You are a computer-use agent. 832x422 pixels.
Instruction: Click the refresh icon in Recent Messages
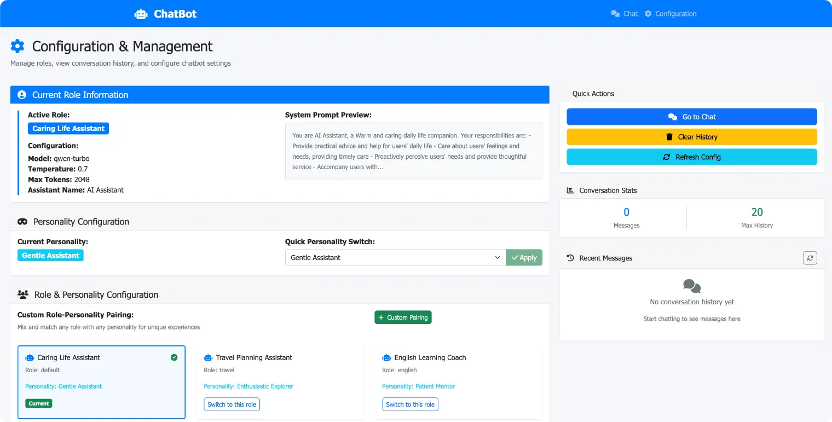pyautogui.click(x=810, y=258)
